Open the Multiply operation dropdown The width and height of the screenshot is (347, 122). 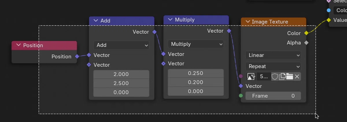(x=196, y=44)
